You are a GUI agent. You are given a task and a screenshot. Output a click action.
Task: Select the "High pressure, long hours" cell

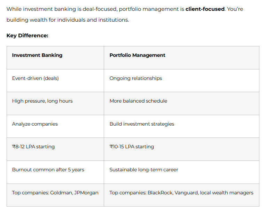[42, 101]
